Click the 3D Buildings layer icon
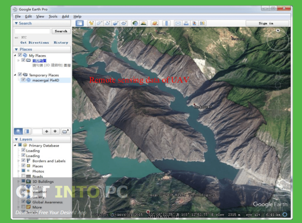The width and height of the screenshot is (302, 223). [28, 181]
